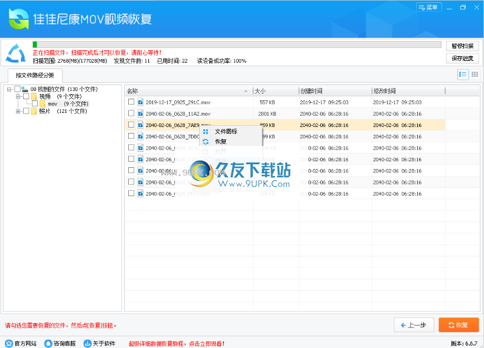This screenshot has height=348, width=484.
Task: Click the scan progress bar
Action: click(x=237, y=45)
